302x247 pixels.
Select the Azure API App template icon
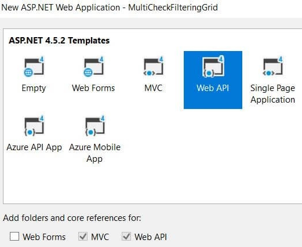(34, 126)
